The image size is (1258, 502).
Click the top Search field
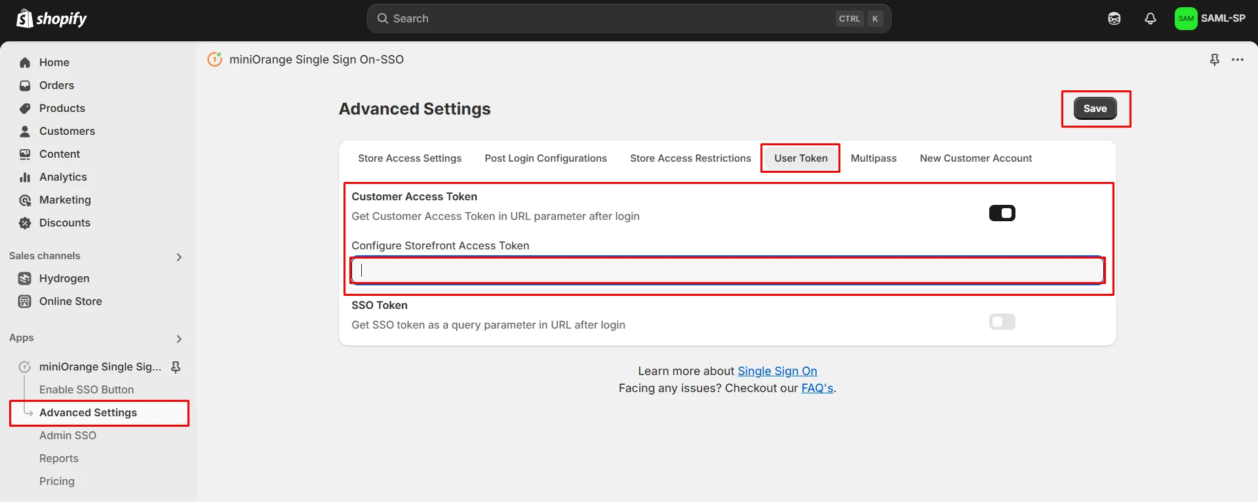coord(629,18)
